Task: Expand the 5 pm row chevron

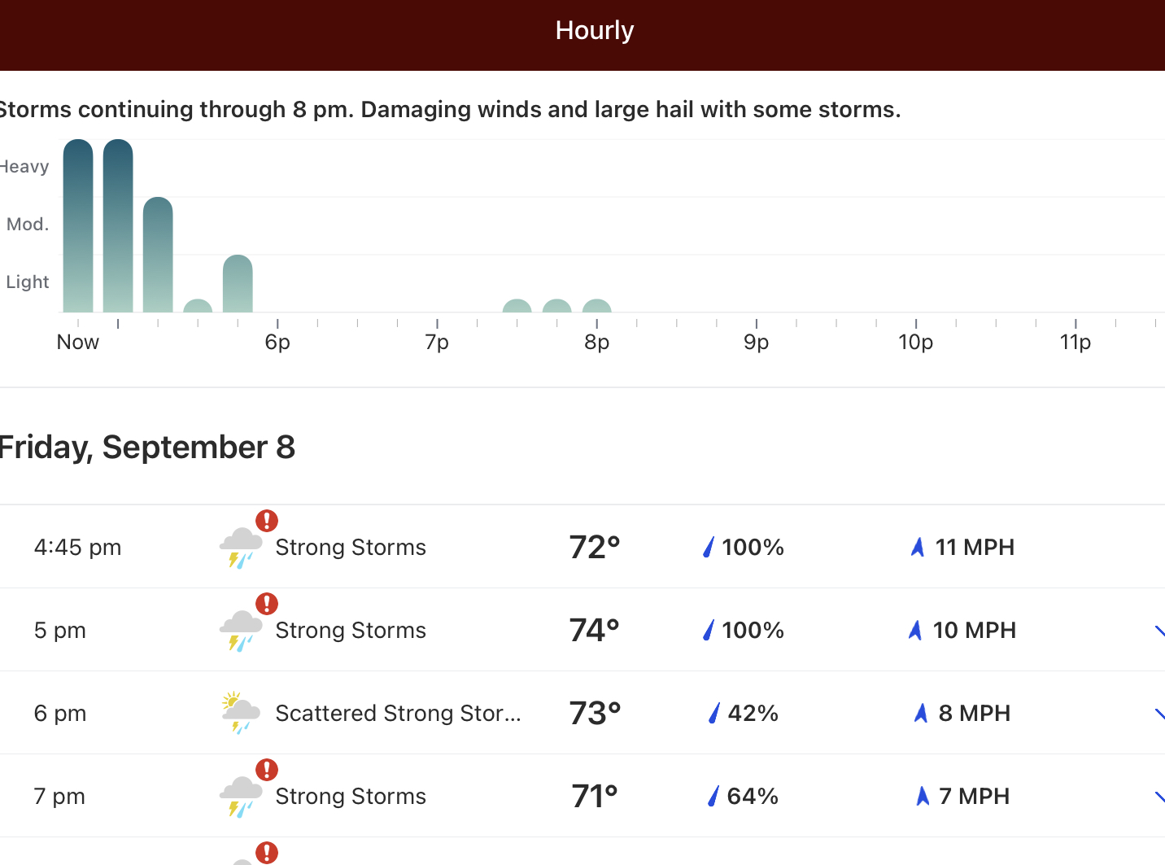Action: (1159, 631)
